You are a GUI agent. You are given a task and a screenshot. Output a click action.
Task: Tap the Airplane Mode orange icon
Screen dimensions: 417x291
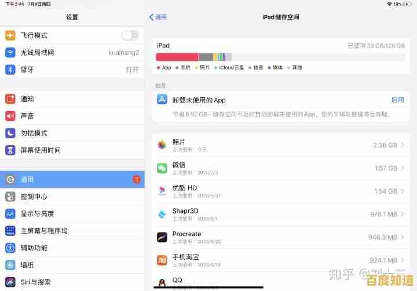click(x=10, y=35)
